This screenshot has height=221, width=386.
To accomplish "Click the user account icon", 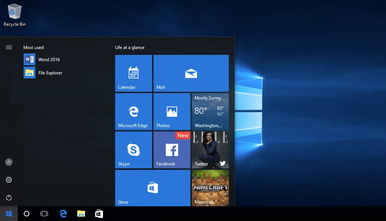I will (9, 162).
